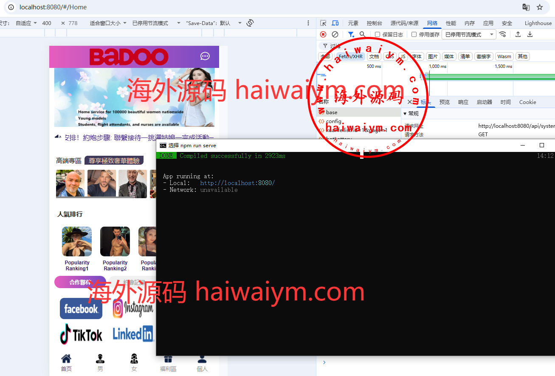Open device toolbar more options menu

tap(308, 23)
